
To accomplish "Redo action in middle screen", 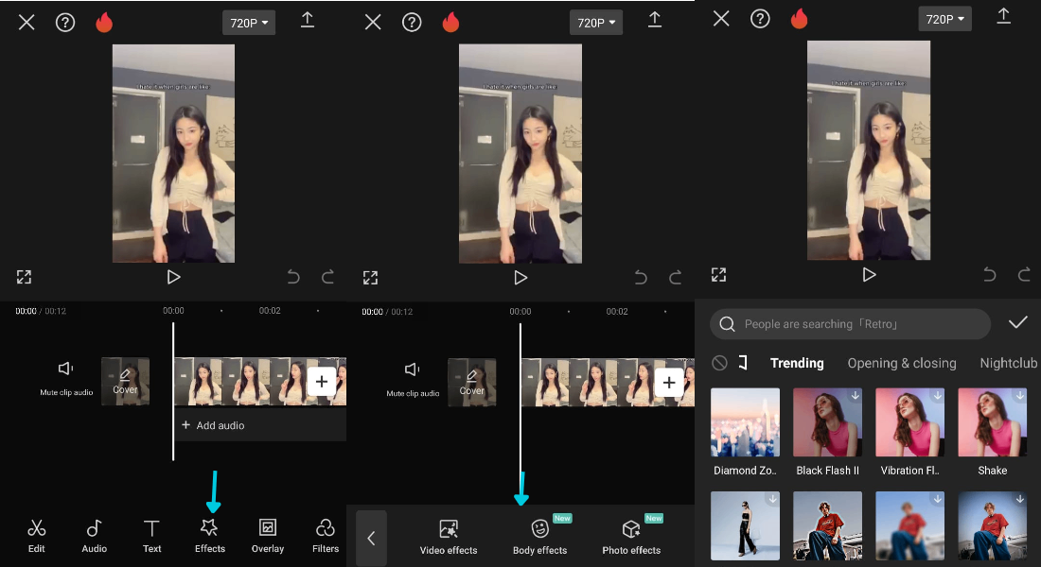I will 675,277.
